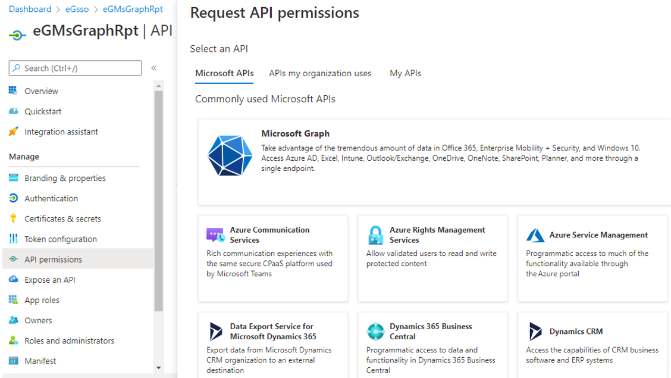Choose Azure Communication Services card title

point(269,235)
